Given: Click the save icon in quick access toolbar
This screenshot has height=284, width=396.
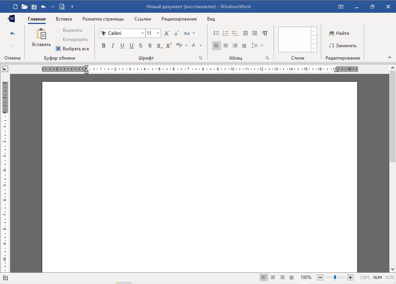Looking at the screenshot, I should pos(34,7).
